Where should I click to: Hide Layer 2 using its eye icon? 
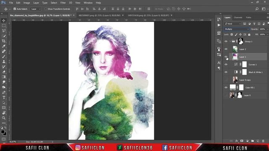226,49
